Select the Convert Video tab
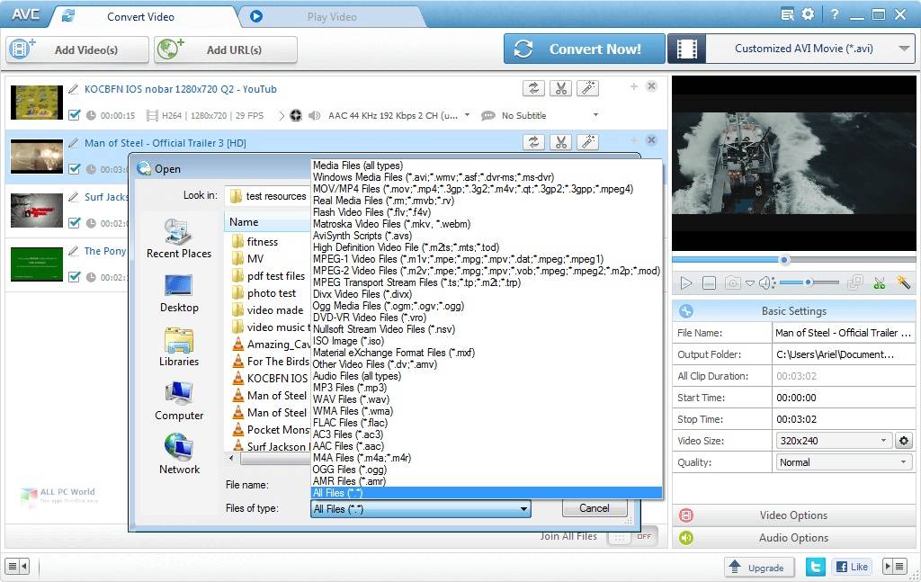The width and height of the screenshot is (921, 582). (x=140, y=15)
